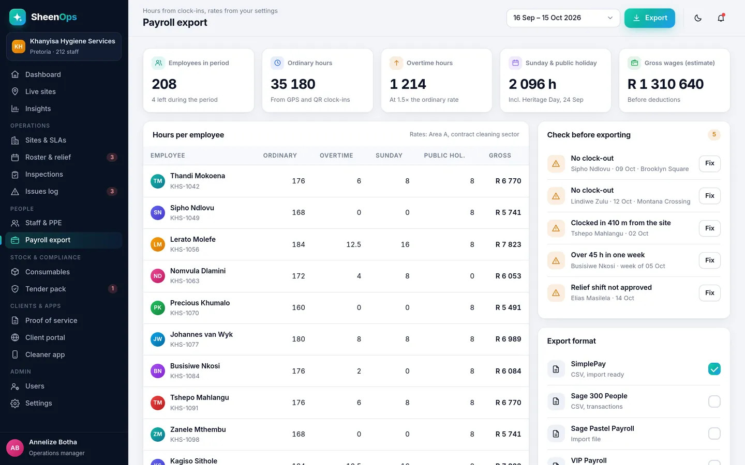The image size is (745, 465).
Task: Fix the Relief shift not approved issue
Action: [x=710, y=293]
